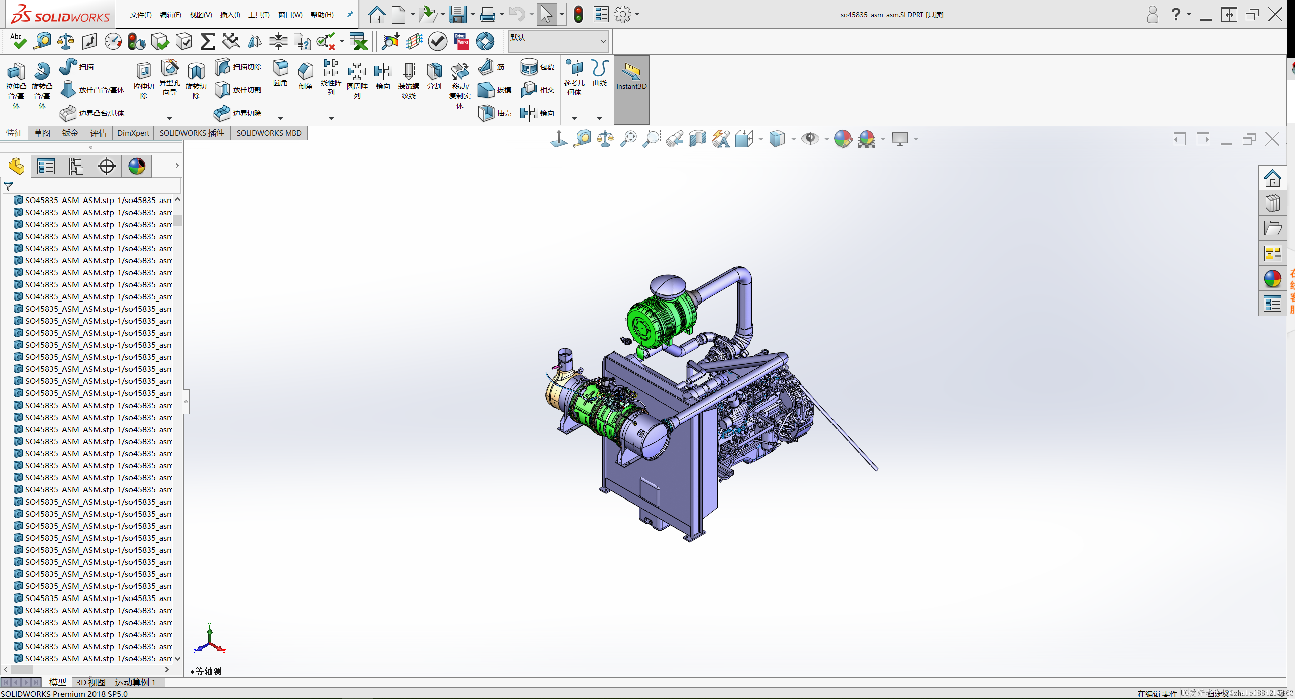1295x699 pixels.
Task: Open the 运动算例 1 motion study tab
Action: pos(136,682)
